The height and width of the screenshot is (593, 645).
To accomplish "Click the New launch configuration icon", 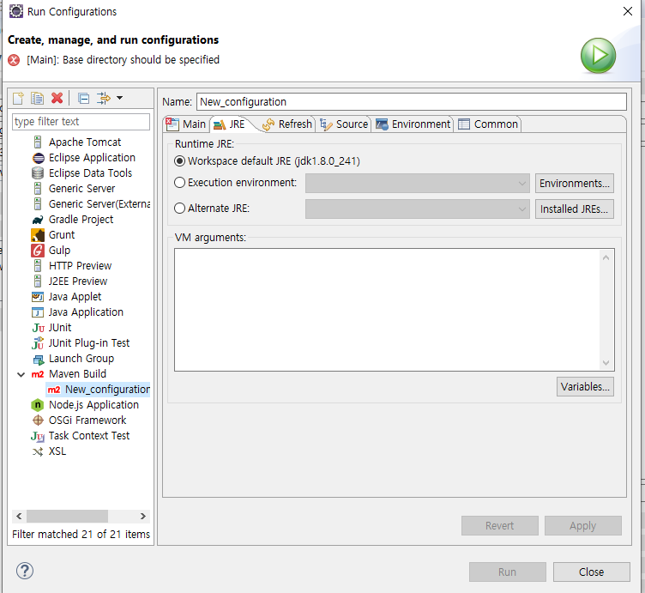I will (x=19, y=99).
